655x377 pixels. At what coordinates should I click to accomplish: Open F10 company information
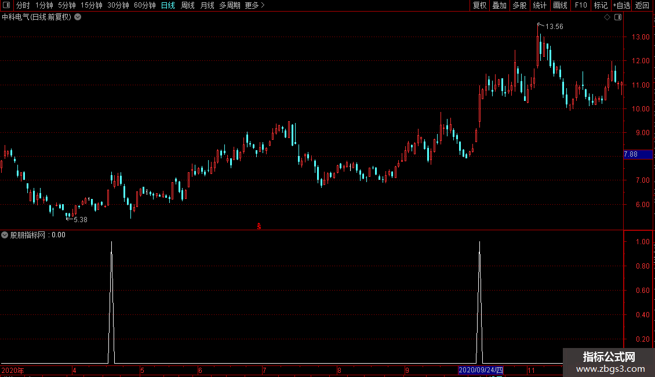[581, 5]
